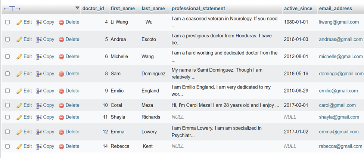Select the checkbox for Emilio England row
Screen dimensions: 364x158
(x=7, y=91)
